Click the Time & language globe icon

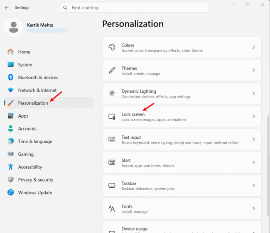(x=10, y=141)
